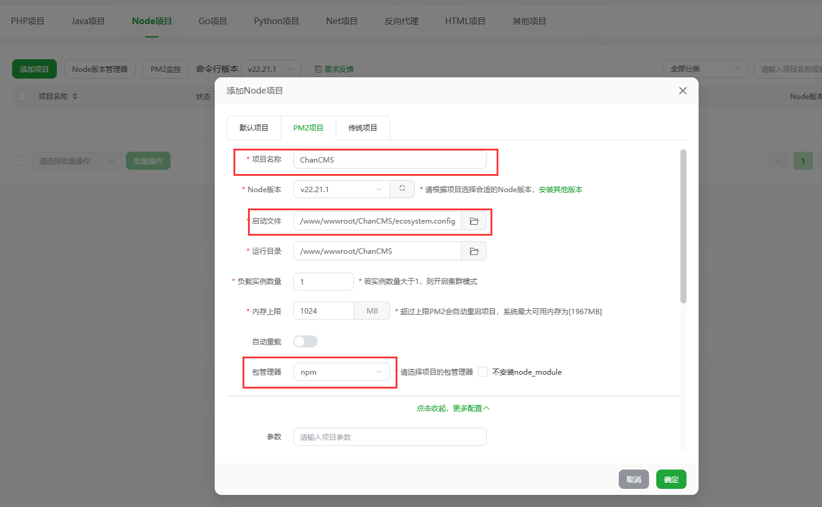Collapse 更多配置 via 点击收起 link
Viewport: 822px width, 507px height.
[x=453, y=408]
